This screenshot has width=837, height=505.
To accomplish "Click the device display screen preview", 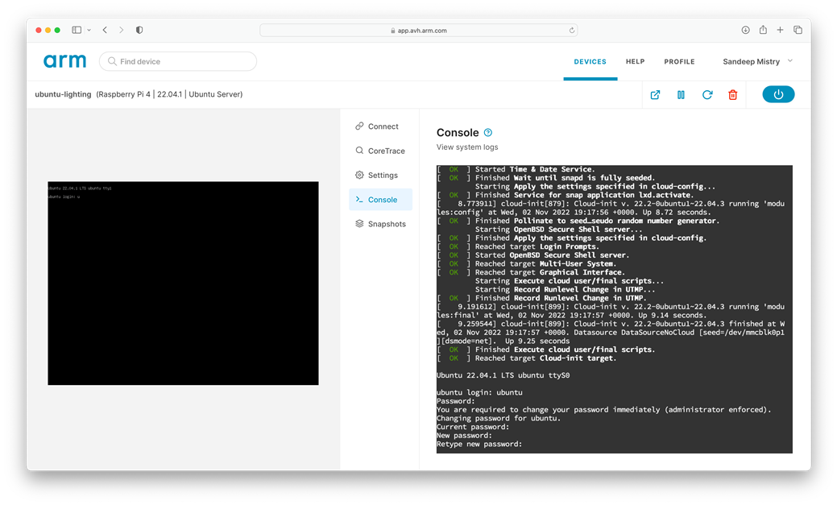I will click(183, 283).
